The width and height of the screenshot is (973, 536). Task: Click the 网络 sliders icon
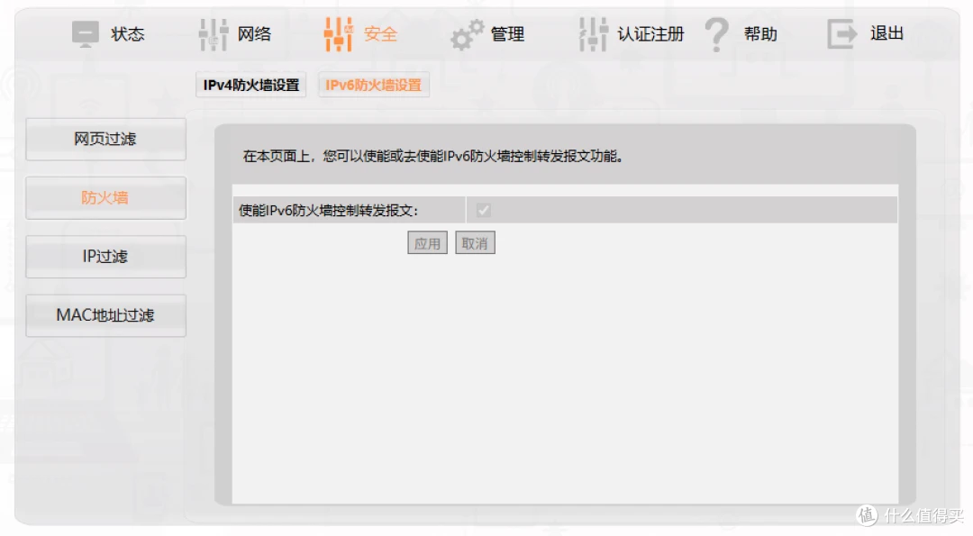[214, 34]
